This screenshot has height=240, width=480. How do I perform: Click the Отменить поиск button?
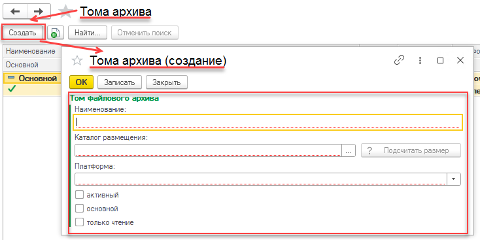(145, 33)
